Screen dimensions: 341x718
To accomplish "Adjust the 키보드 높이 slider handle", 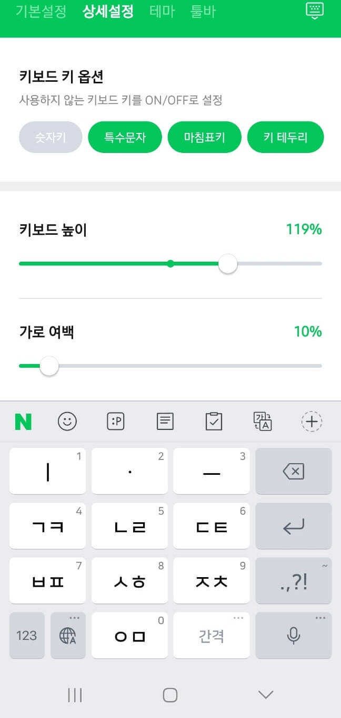I will pyautogui.click(x=227, y=263).
